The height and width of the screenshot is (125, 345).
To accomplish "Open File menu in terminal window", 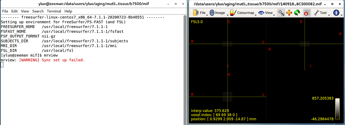I will (5, 11).
